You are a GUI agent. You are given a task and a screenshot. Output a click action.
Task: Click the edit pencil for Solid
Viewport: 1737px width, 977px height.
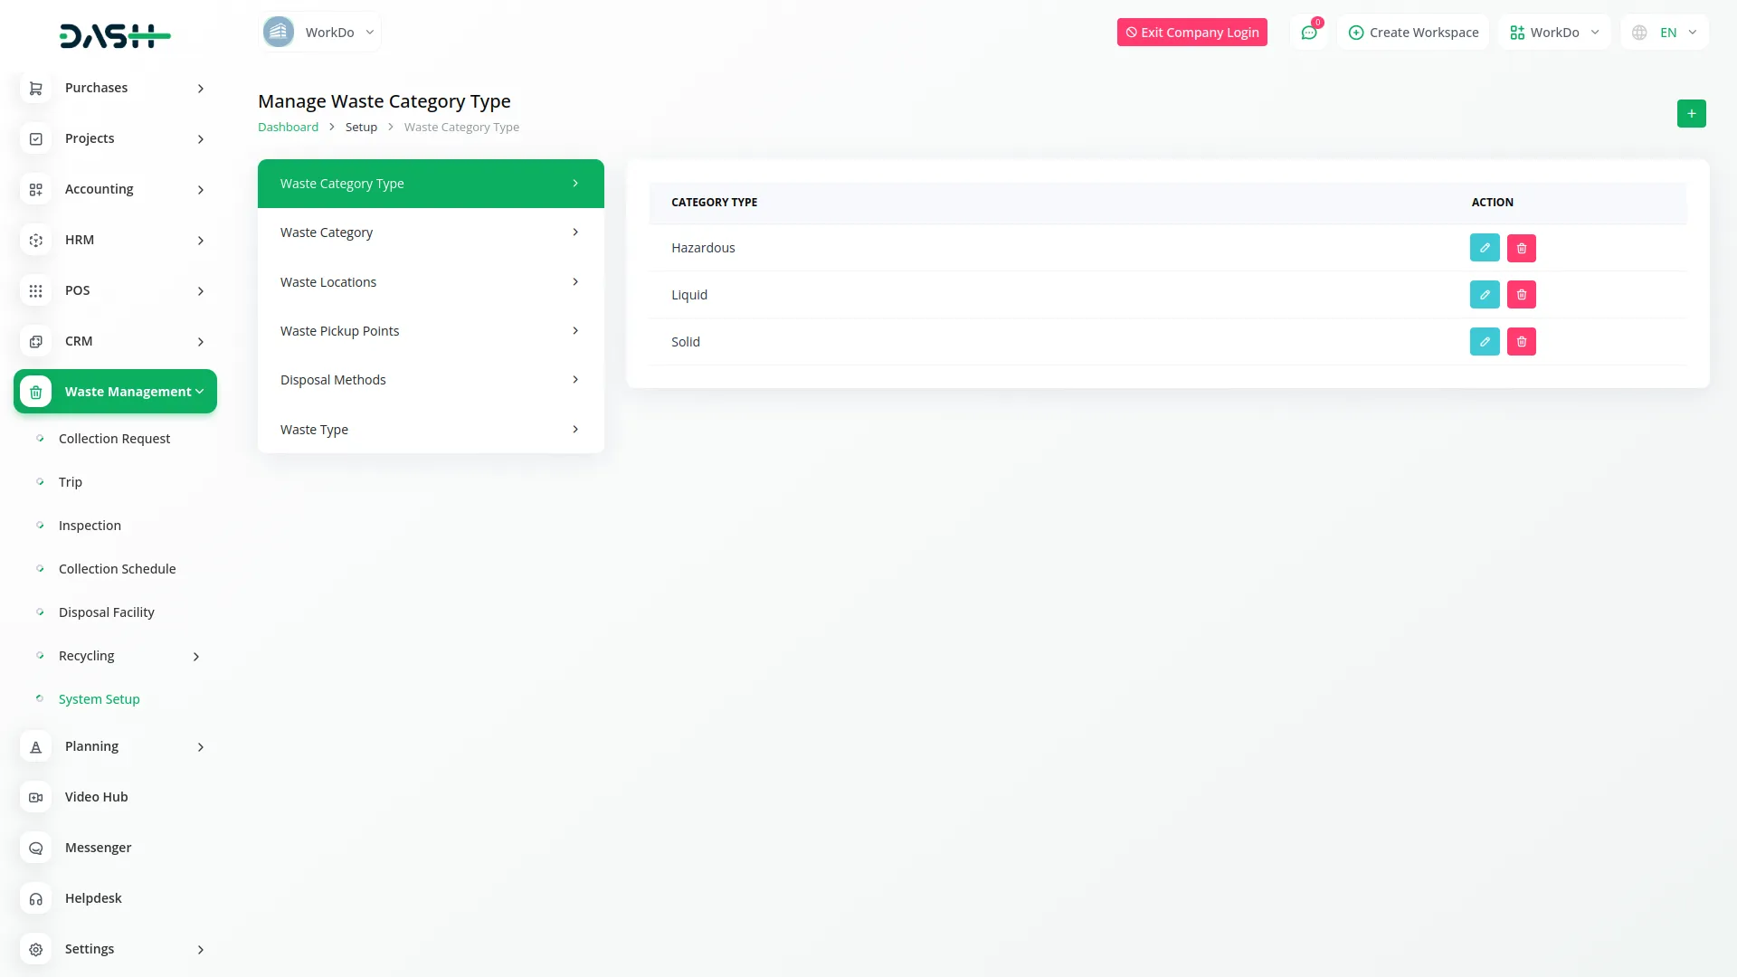pyautogui.click(x=1485, y=342)
